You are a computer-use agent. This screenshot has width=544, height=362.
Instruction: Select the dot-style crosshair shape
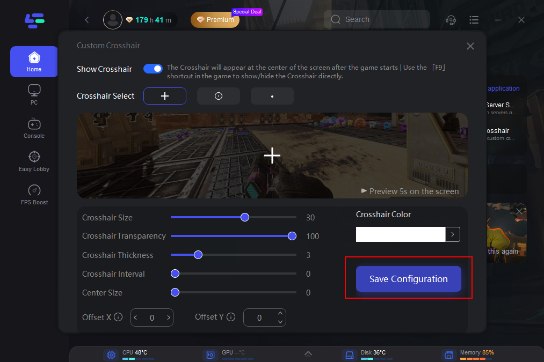tap(272, 95)
